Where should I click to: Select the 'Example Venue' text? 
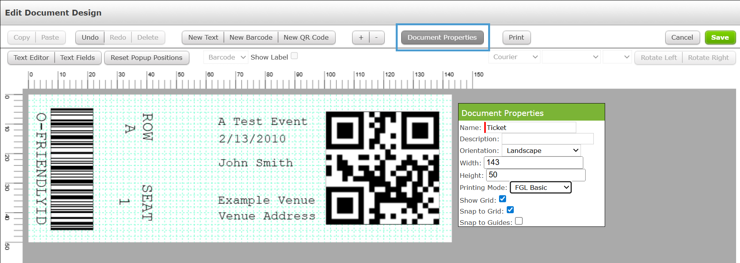pyautogui.click(x=266, y=200)
